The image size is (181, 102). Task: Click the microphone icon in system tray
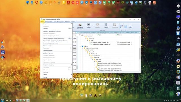click(x=167, y=101)
